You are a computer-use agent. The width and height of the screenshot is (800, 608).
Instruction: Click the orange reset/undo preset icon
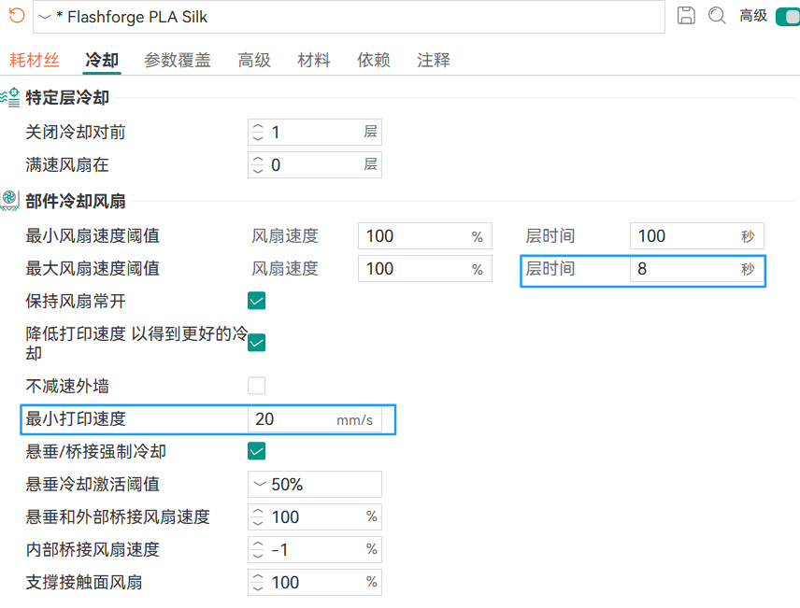click(x=17, y=16)
